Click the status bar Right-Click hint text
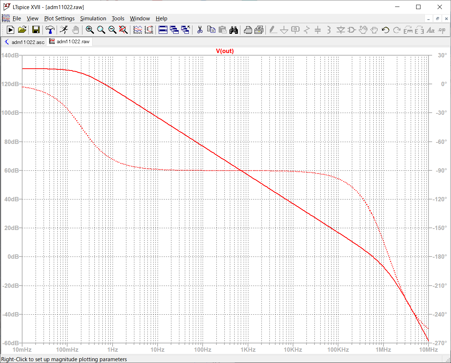The width and height of the screenshot is (451, 363). (64, 359)
